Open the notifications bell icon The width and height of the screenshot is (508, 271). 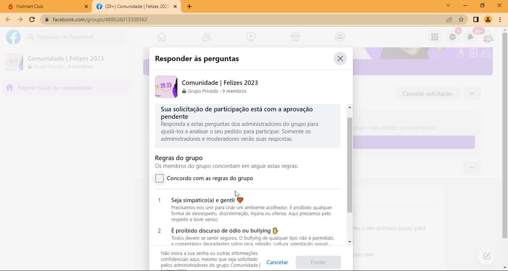coord(470,37)
